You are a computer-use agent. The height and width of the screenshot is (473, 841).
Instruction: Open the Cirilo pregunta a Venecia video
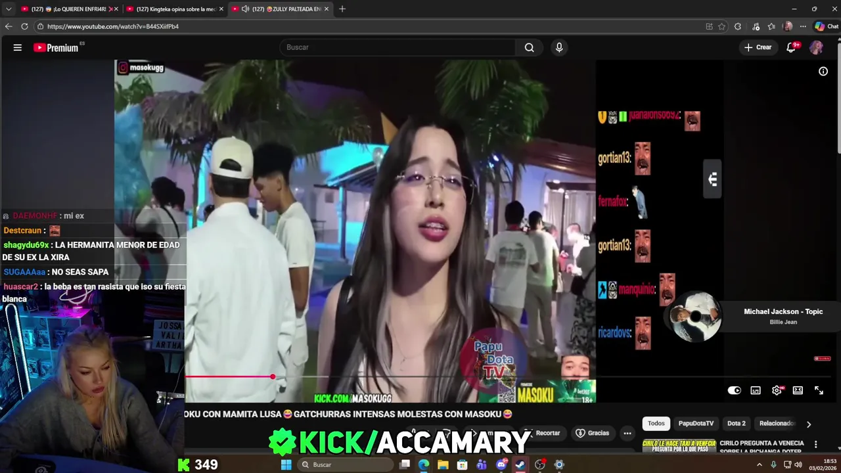pos(761,447)
